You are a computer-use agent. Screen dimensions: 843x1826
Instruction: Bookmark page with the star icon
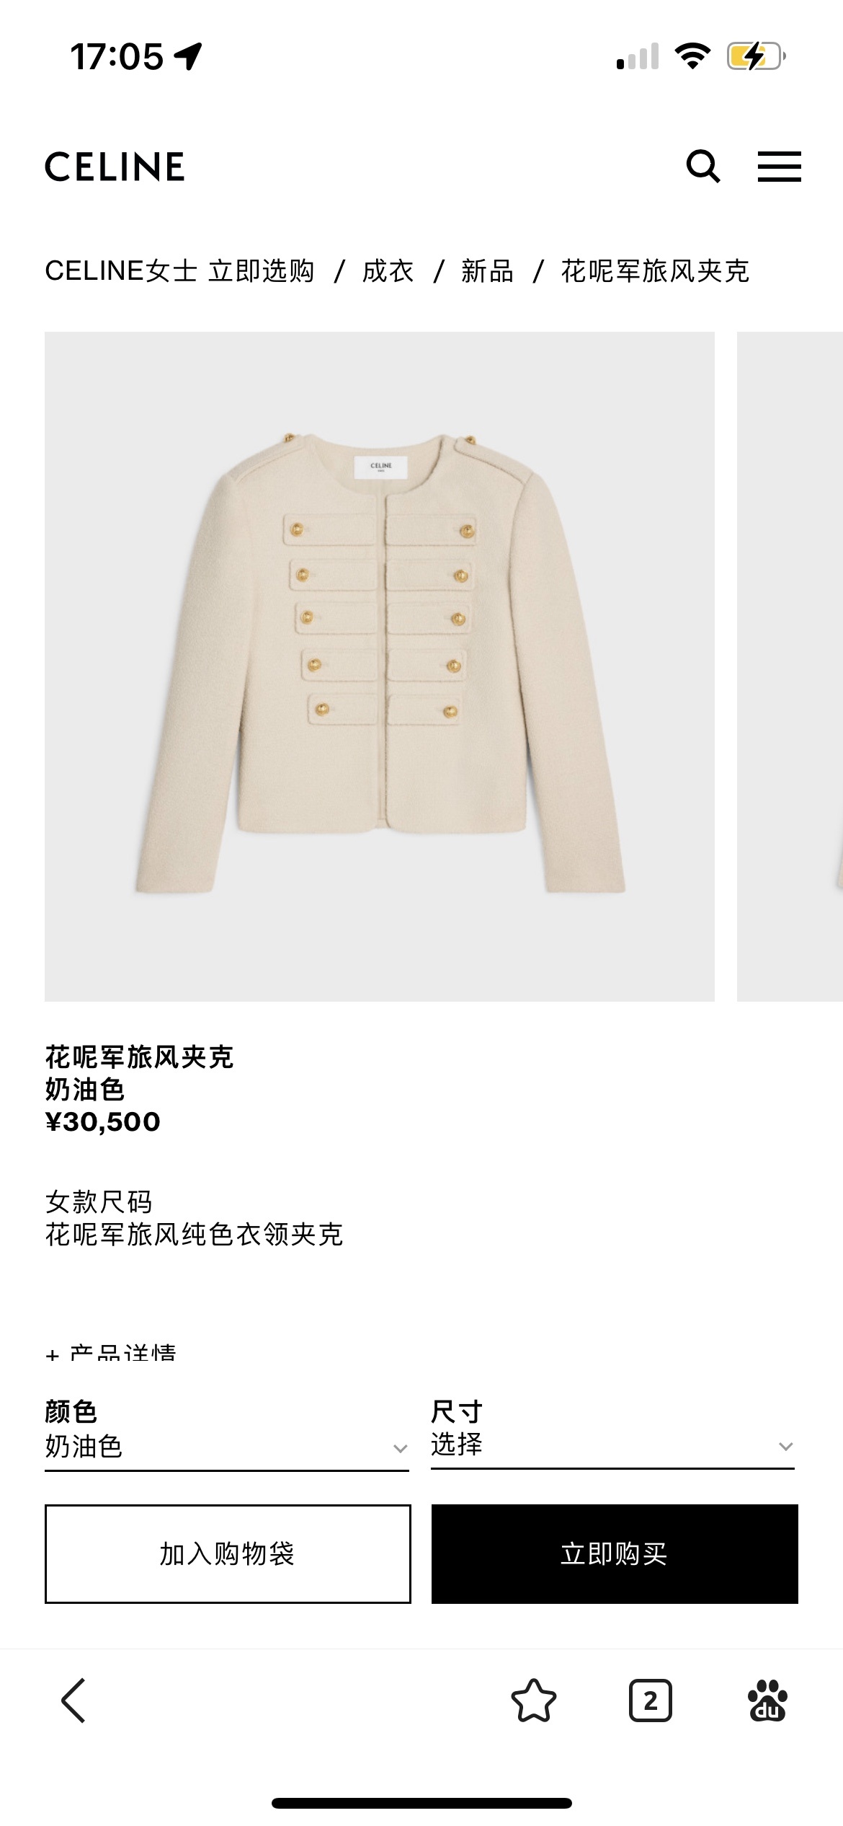click(x=534, y=1701)
